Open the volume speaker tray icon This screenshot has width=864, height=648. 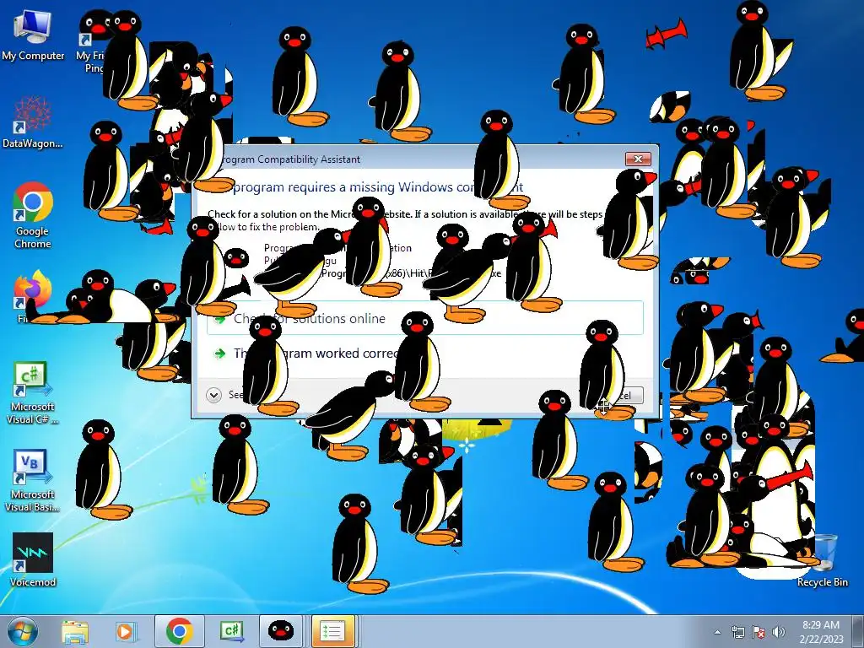(778, 632)
